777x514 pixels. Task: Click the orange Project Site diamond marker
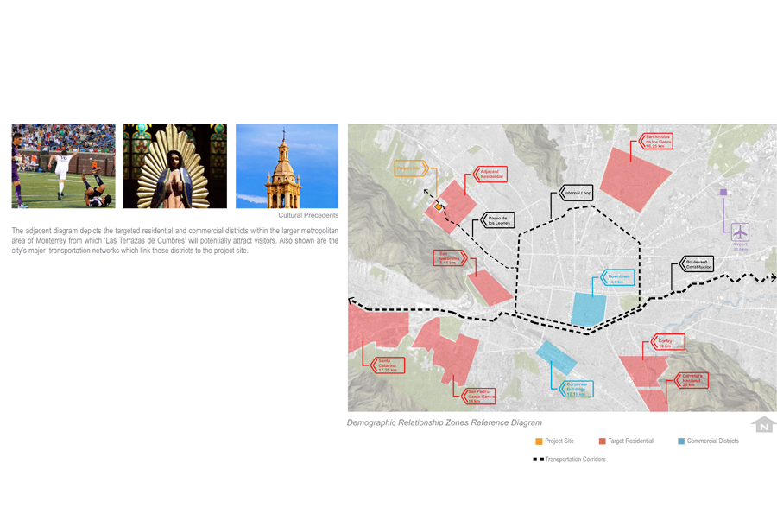coord(439,207)
